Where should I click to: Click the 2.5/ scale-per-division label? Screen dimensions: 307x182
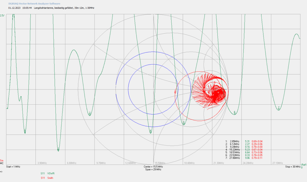2,15
